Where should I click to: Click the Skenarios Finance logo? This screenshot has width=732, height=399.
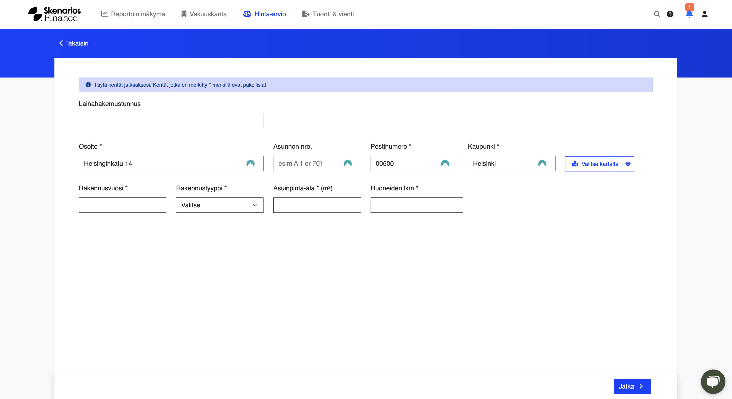[x=55, y=14]
